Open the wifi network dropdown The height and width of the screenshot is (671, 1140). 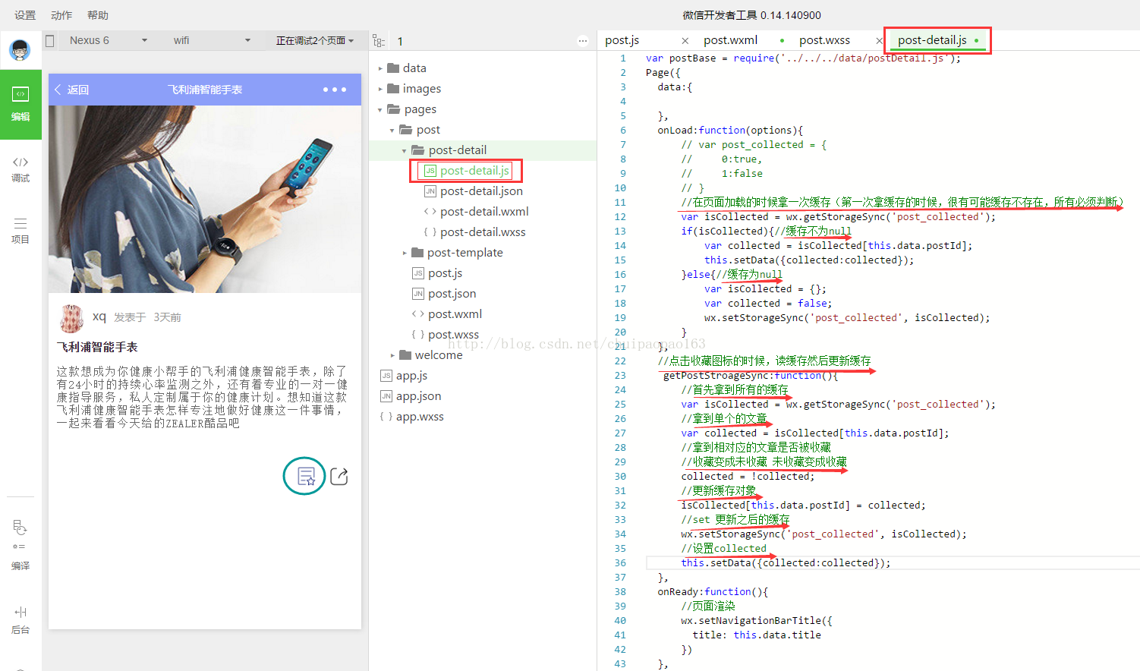click(211, 40)
